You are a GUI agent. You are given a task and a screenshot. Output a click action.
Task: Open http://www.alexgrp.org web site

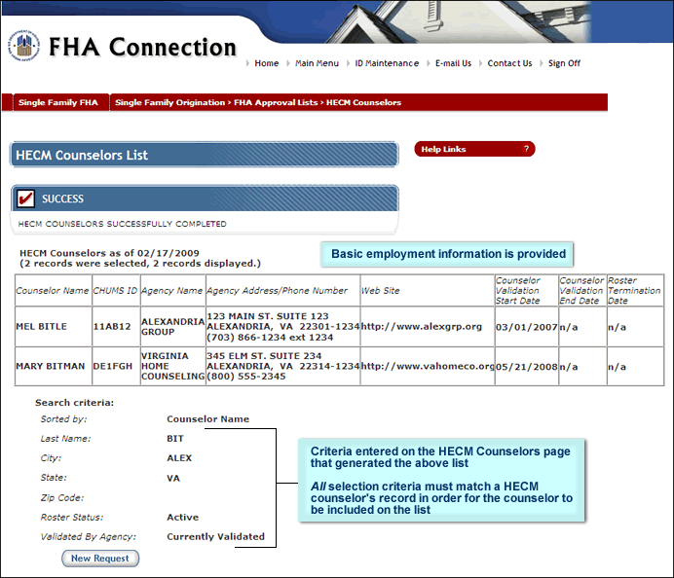[421, 326]
